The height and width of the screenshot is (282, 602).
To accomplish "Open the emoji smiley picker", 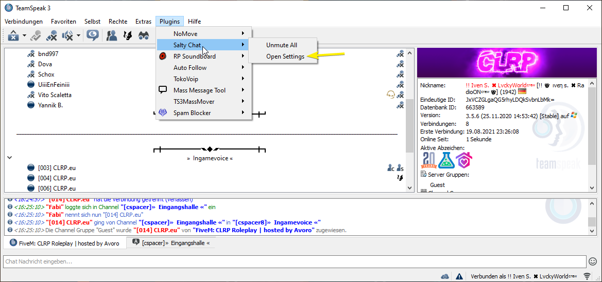I will [x=592, y=261].
